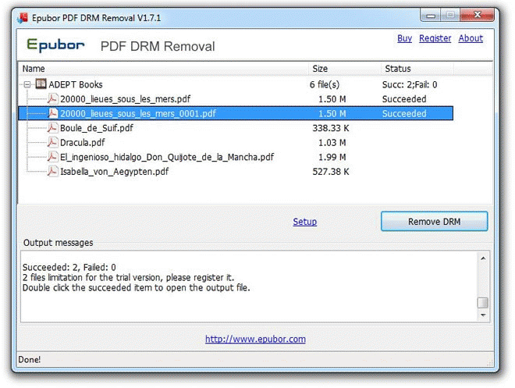Image resolution: width=515 pixels, height=388 pixels.
Task: Open the Setup link
Action: point(305,222)
